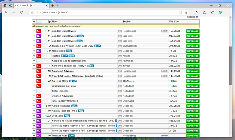Screen dimensions: 235x140
Task: Click the File Size column header
Action: pos(174,21)
